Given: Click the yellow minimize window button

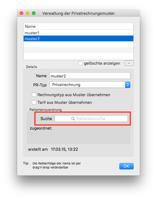Looking at the screenshot, I should 28,13.
